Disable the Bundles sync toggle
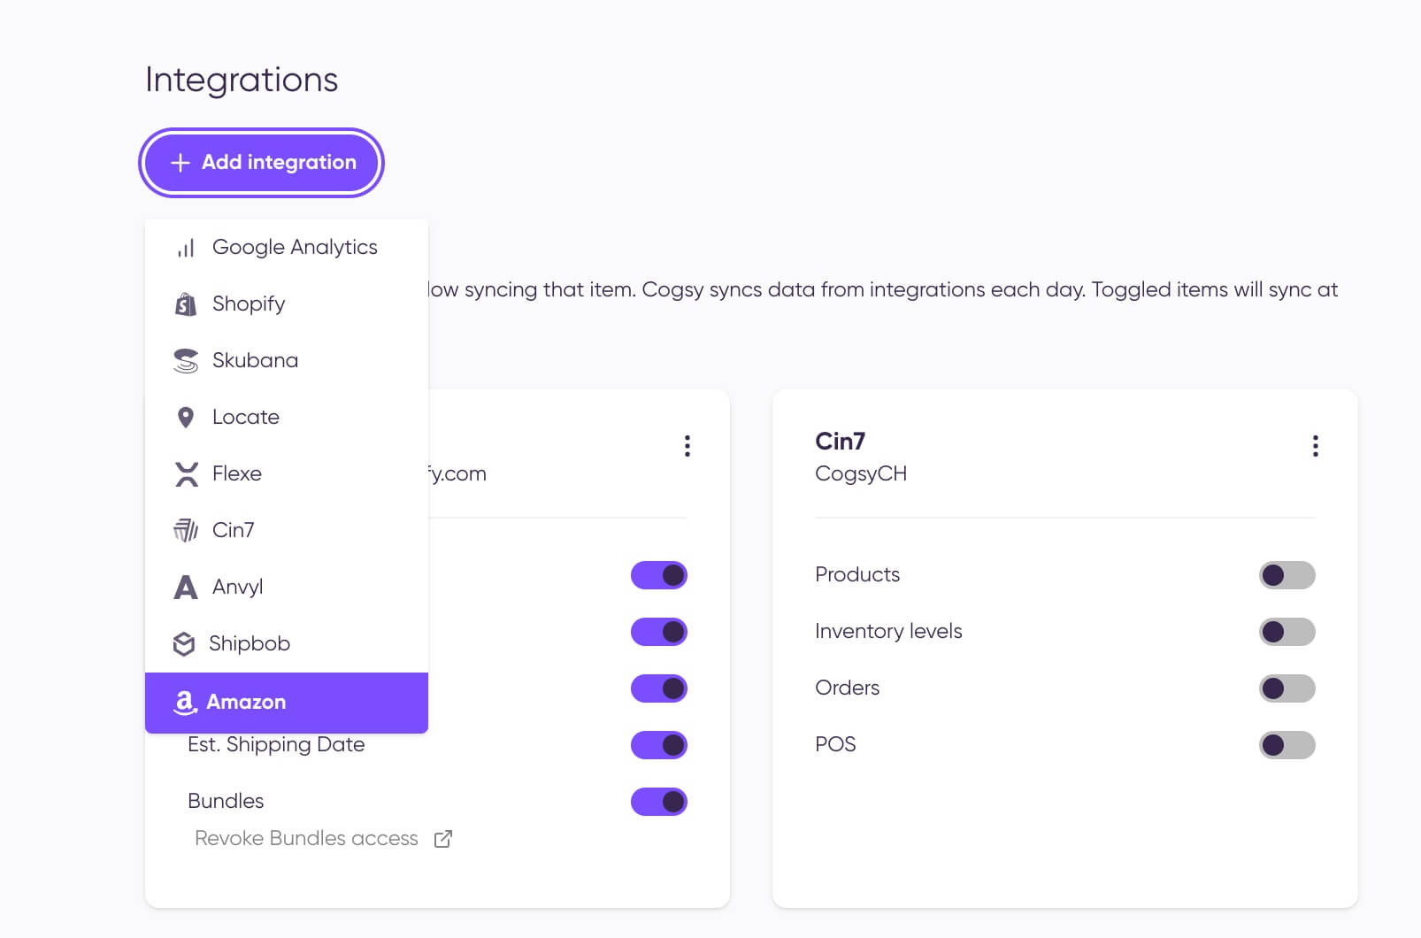Viewport: 1421px width, 938px height. (658, 802)
